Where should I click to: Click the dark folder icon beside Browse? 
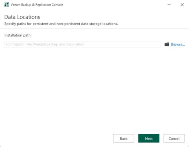167,44
